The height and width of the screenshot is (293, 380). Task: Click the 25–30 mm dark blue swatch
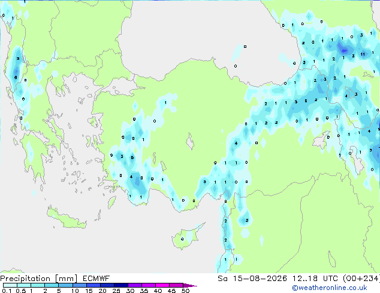point(120,285)
